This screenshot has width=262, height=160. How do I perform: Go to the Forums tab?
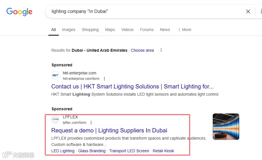(x=147, y=30)
